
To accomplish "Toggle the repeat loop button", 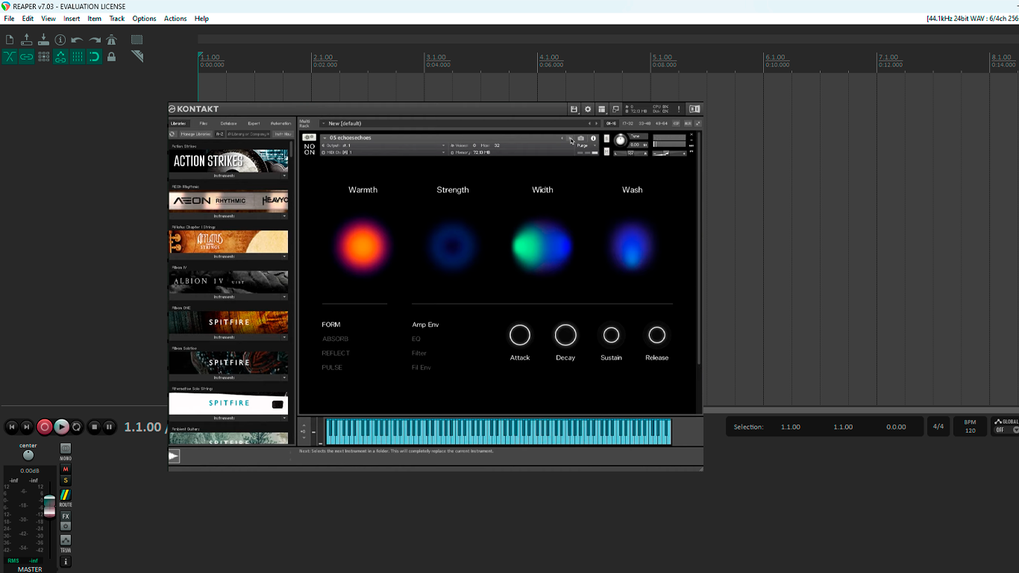I will tap(76, 427).
